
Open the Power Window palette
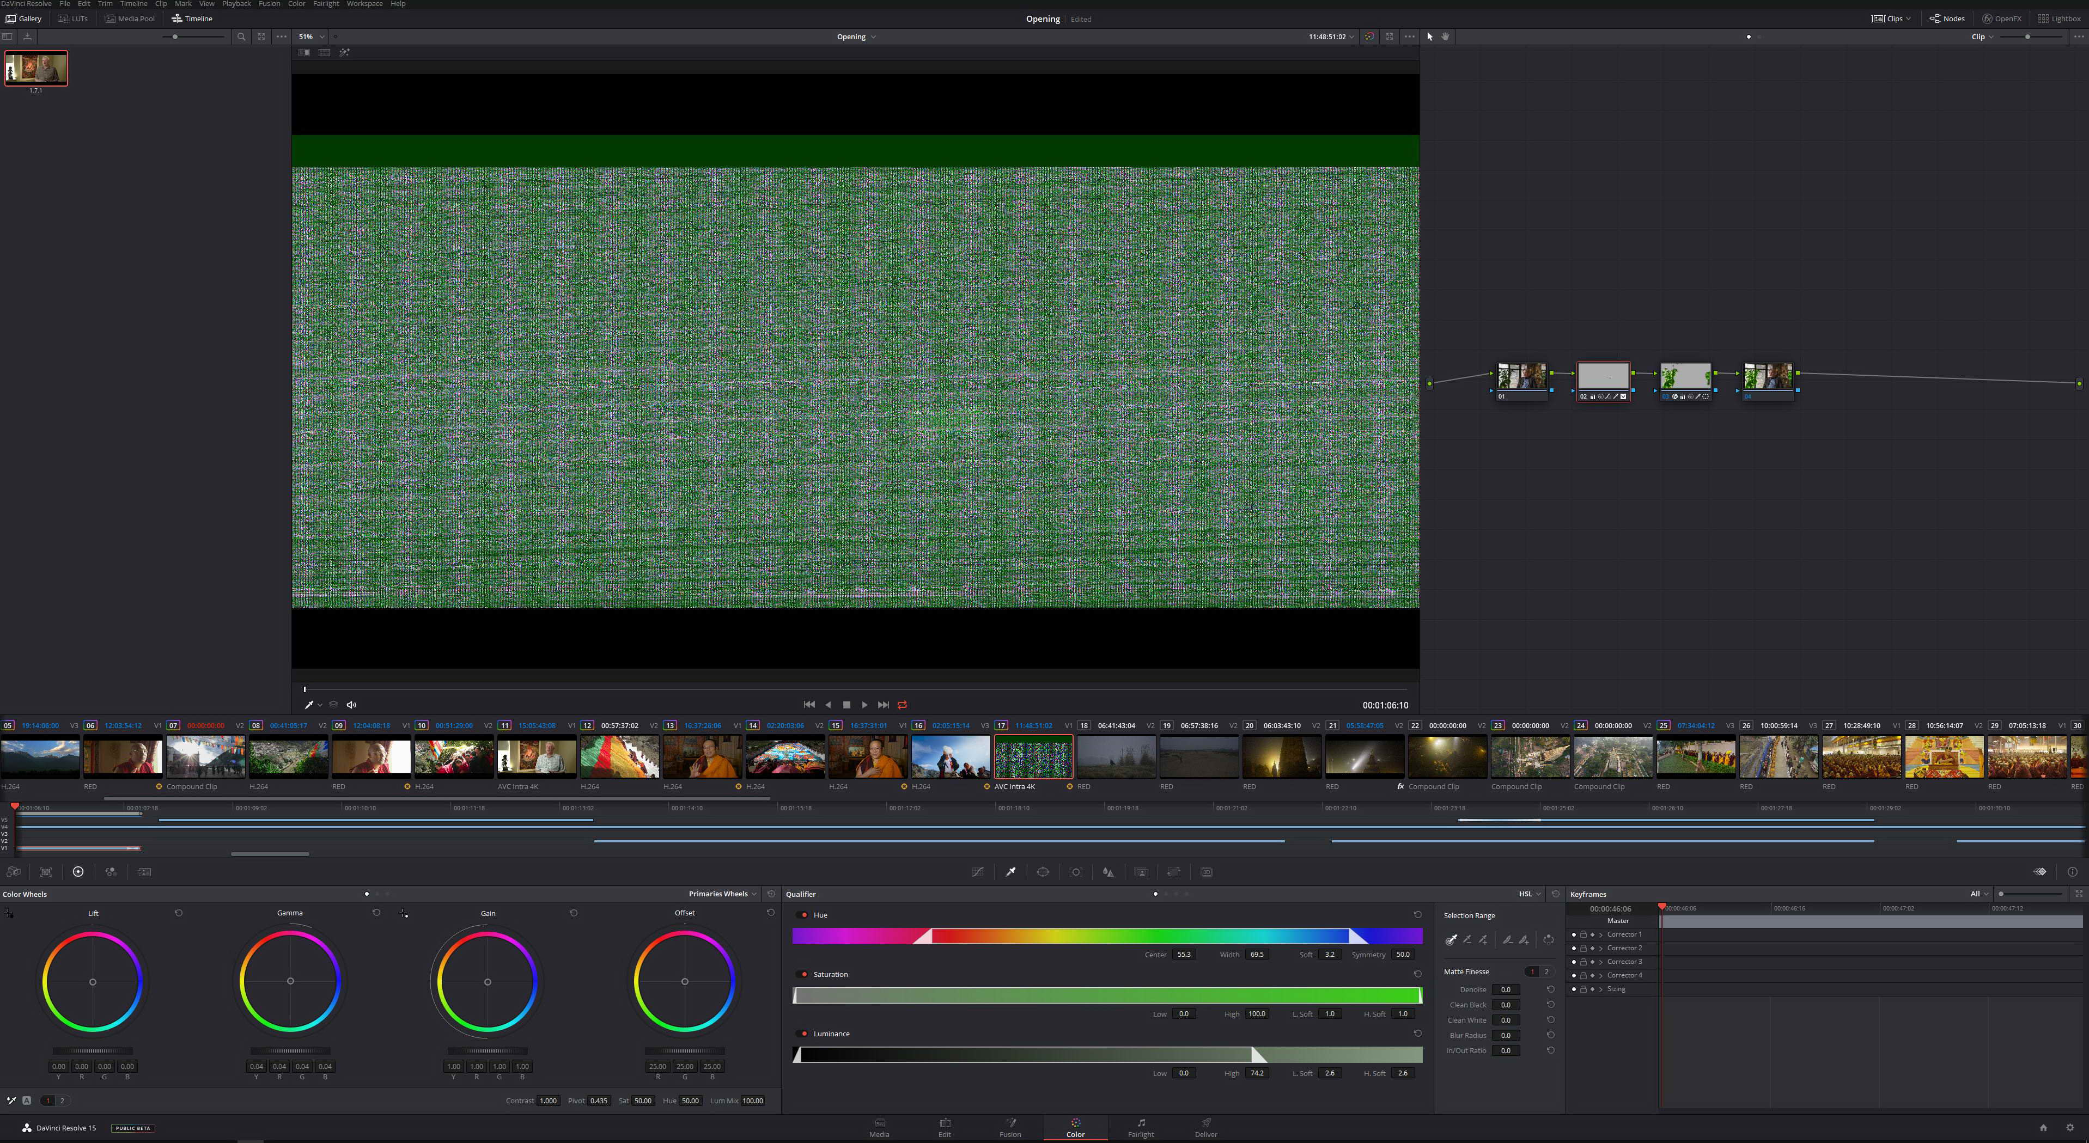[1043, 872]
